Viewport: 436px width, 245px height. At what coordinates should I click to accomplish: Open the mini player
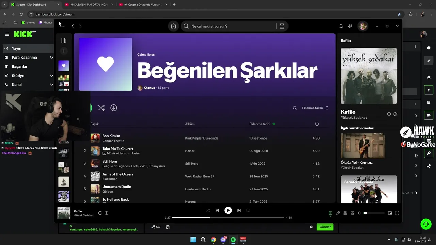pos(390,213)
